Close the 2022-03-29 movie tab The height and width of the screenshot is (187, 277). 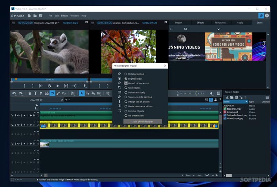click(x=62, y=100)
